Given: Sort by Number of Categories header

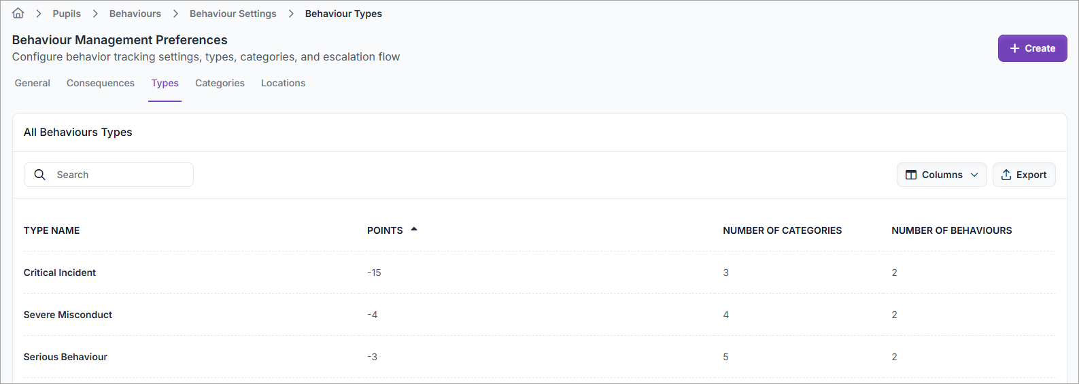Looking at the screenshot, I should [782, 230].
